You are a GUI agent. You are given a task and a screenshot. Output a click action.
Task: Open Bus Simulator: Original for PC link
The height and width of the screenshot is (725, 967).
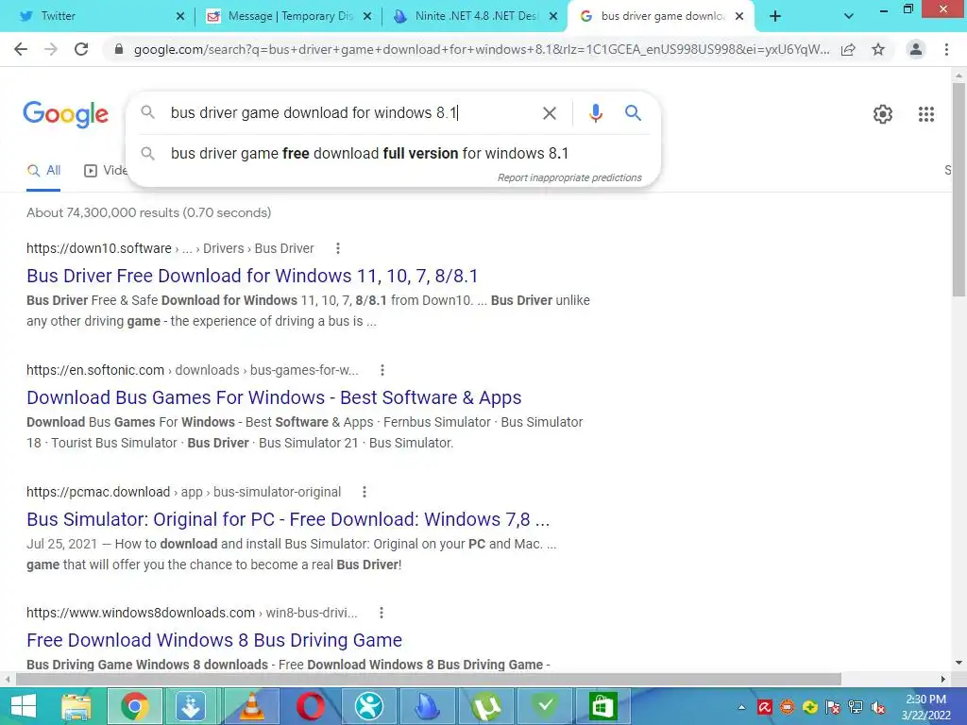(288, 519)
